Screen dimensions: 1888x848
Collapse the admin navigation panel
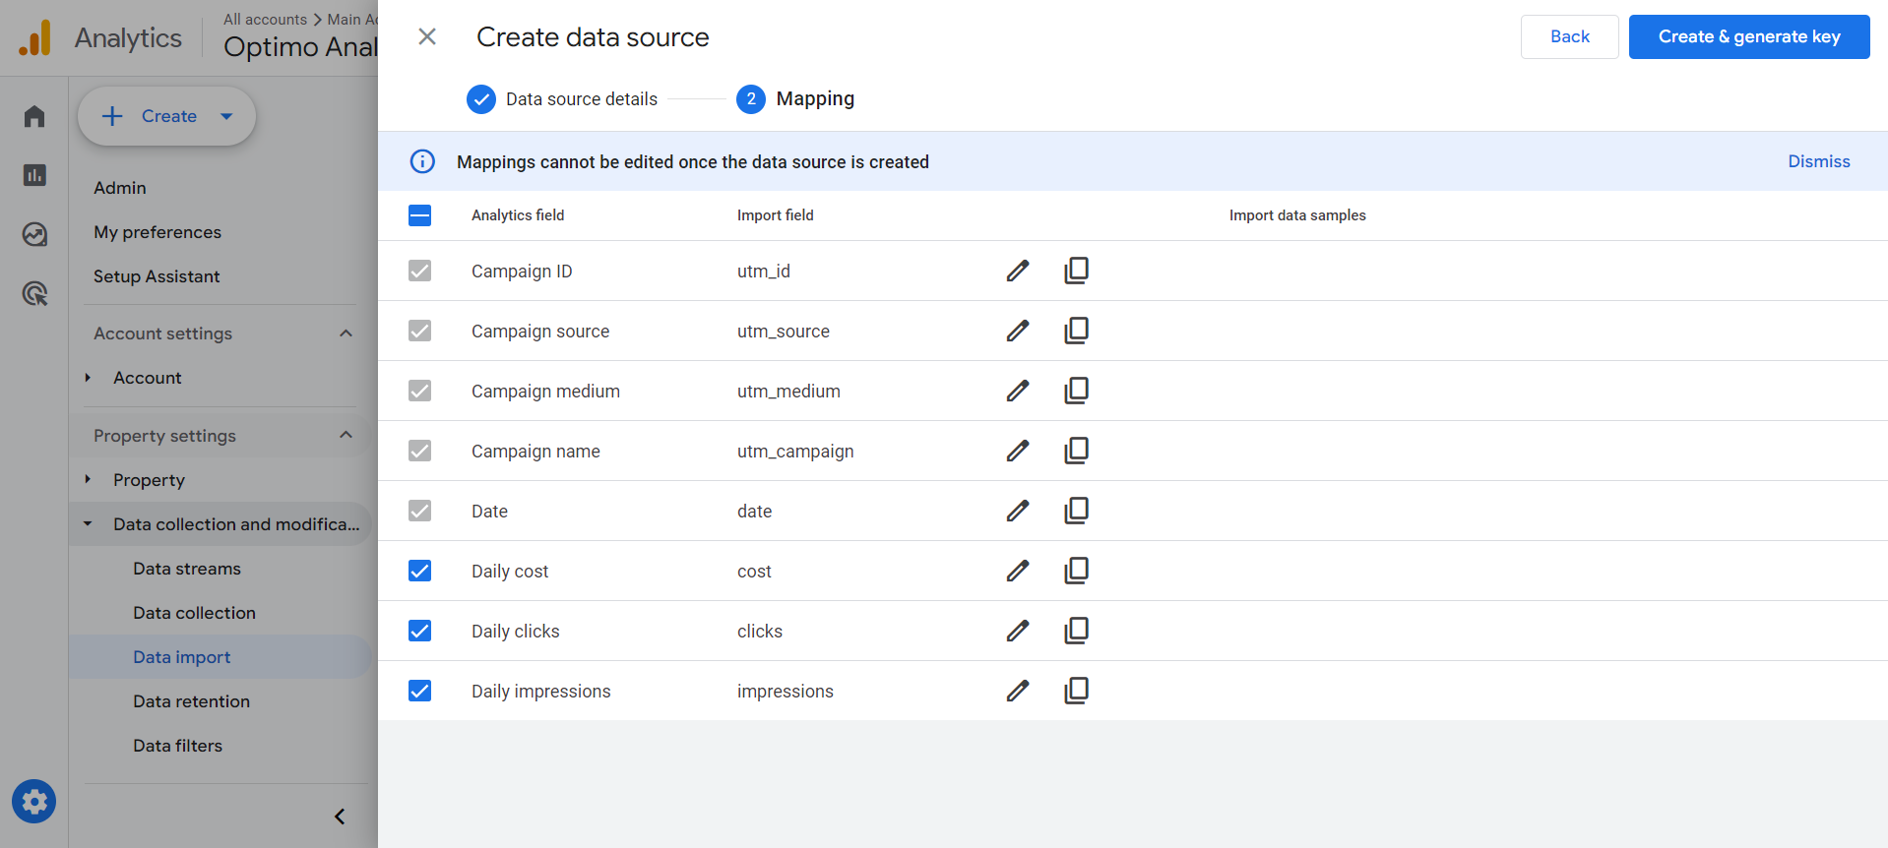(x=340, y=817)
